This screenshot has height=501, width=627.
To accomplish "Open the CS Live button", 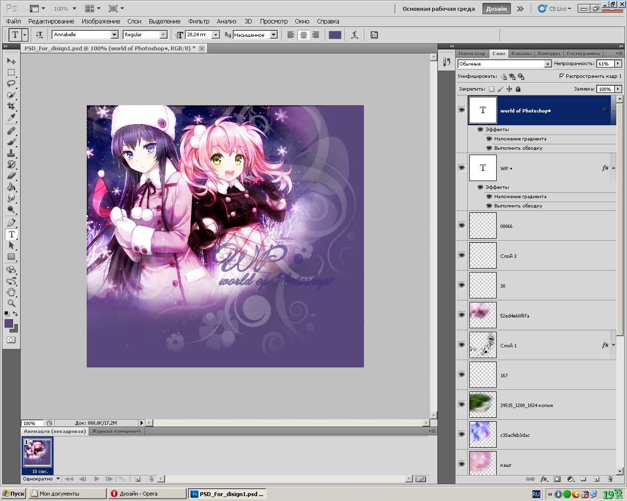I will click(x=554, y=8).
